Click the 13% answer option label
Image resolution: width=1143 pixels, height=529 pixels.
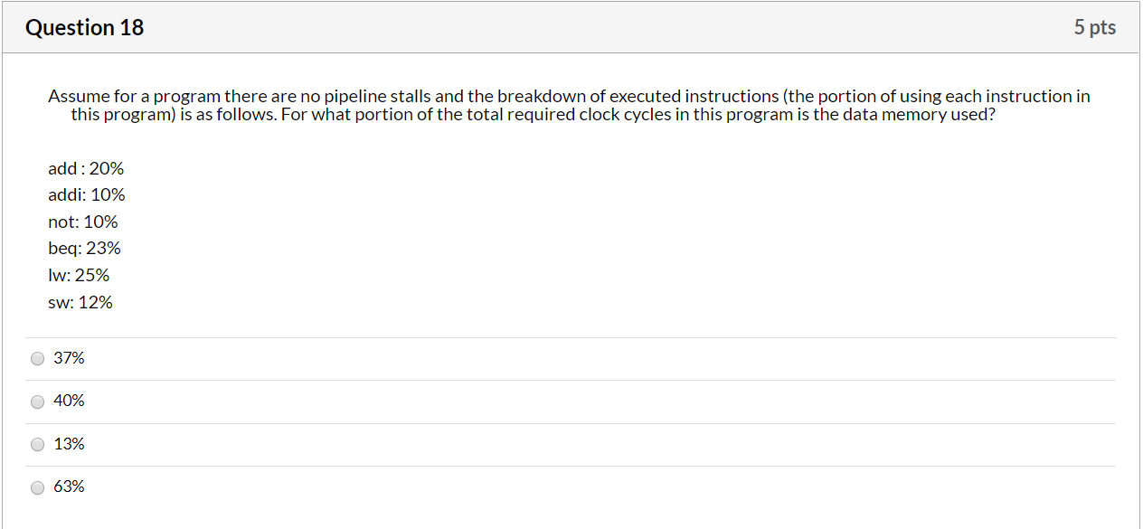pos(69,444)
